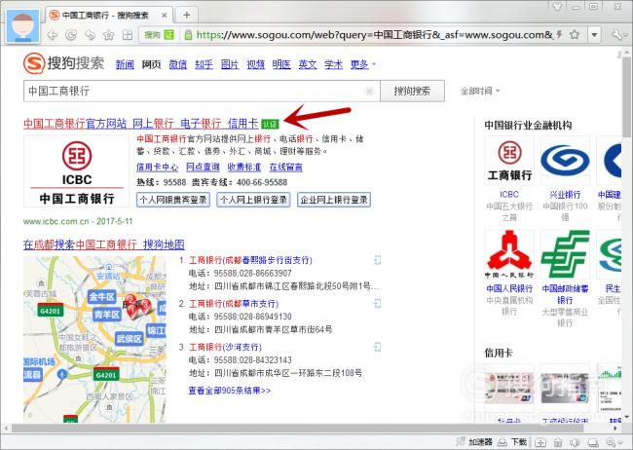The image size is (633, 450).
Task: Switch to 明医 search category
Action: tap(281, 64)
